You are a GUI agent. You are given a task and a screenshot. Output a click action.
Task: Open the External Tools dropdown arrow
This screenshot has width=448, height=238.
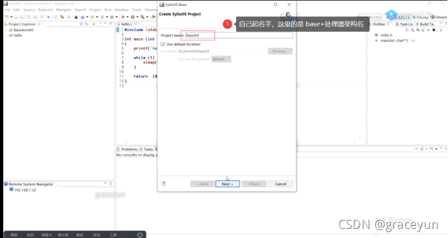coord(147,17)
